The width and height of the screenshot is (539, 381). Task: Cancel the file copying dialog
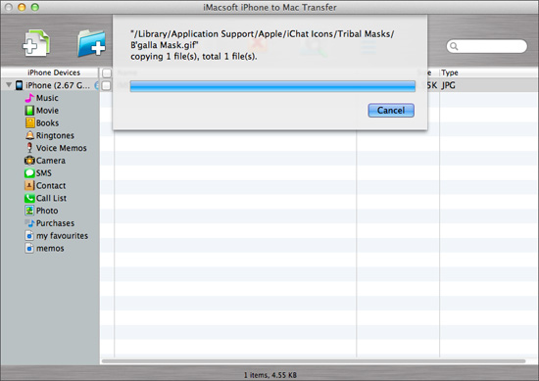tap(391, 111)
